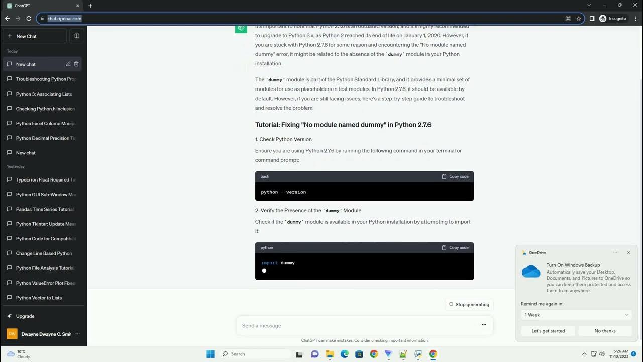
Task: Click the send dots icon in message box
Action: 484,325
